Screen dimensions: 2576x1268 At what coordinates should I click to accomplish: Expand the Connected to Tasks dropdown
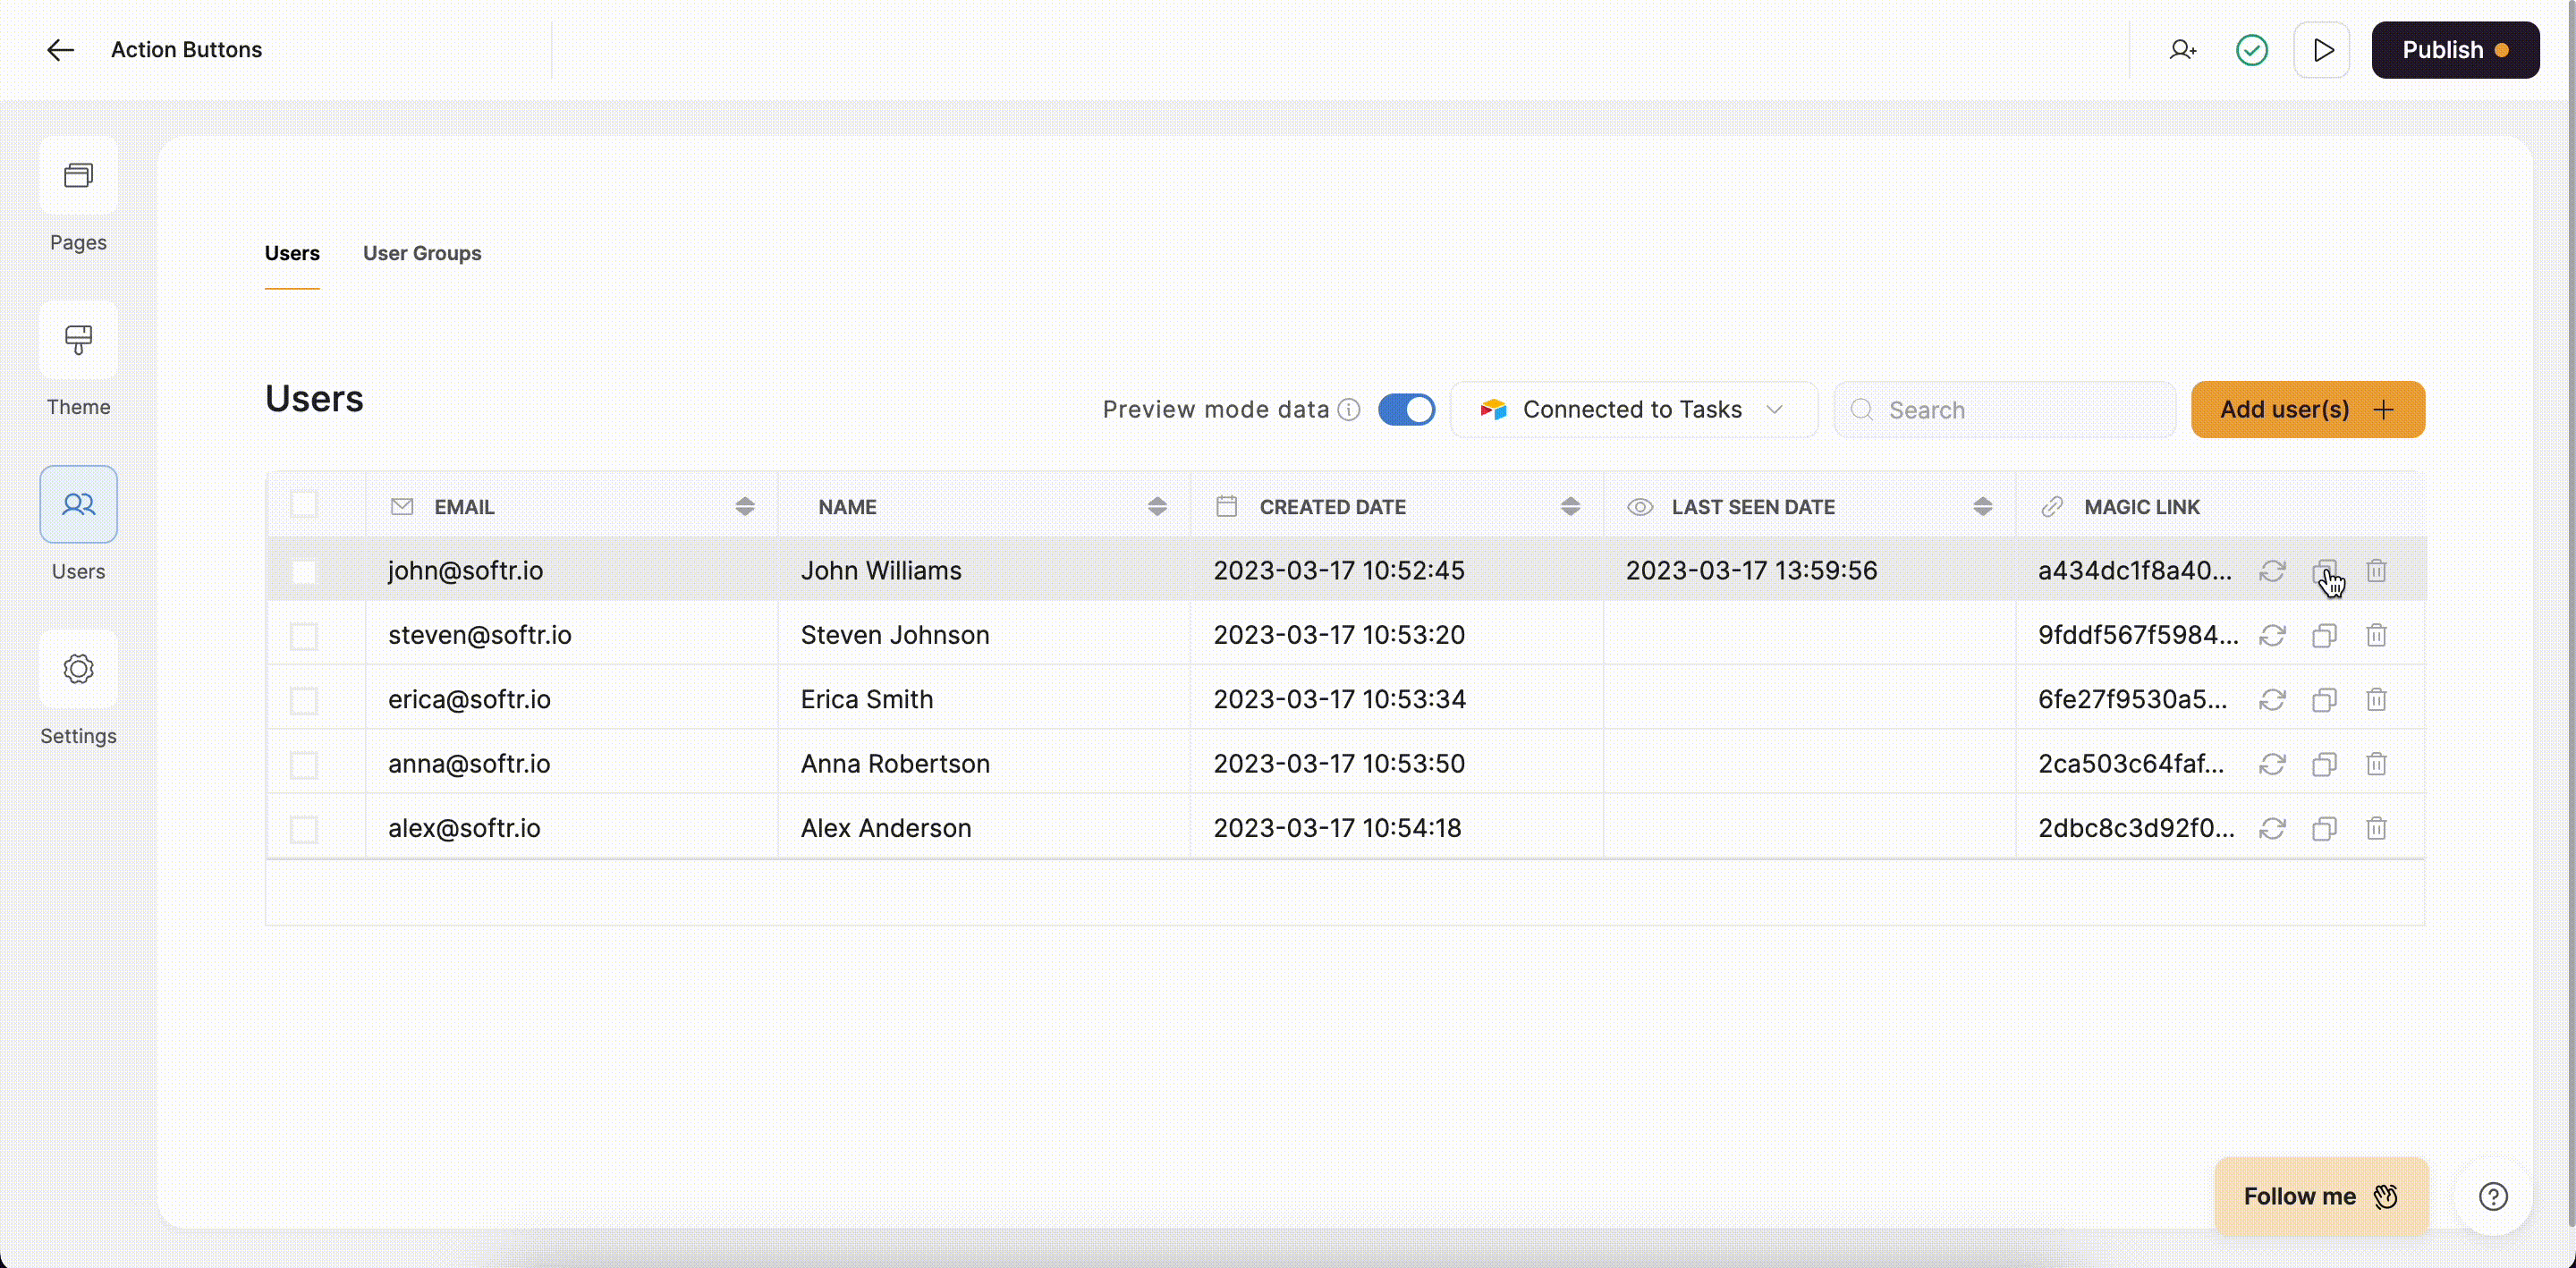[1633, 410]
